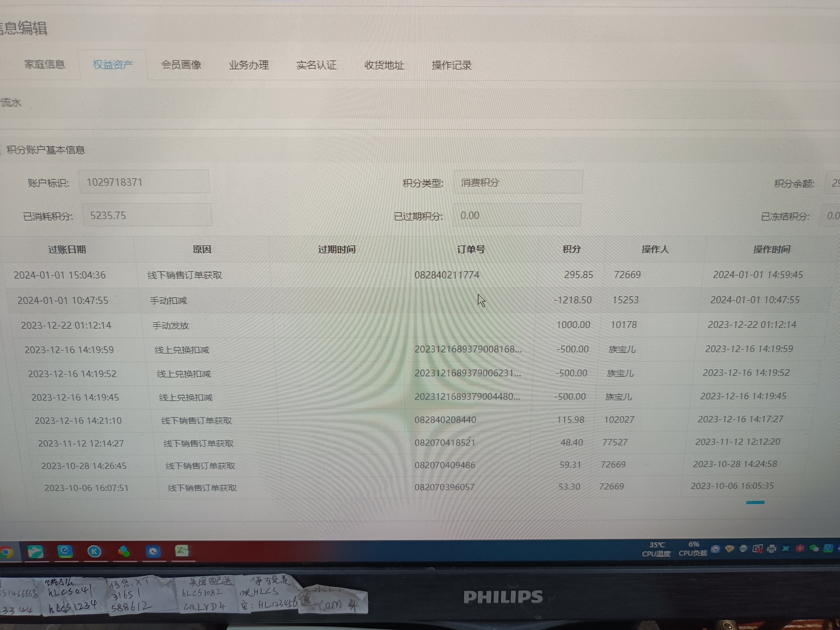This screenshot has height=630, width=840.
Task: Click the red lightning-bolt tray icon
Action: point(800,548)
